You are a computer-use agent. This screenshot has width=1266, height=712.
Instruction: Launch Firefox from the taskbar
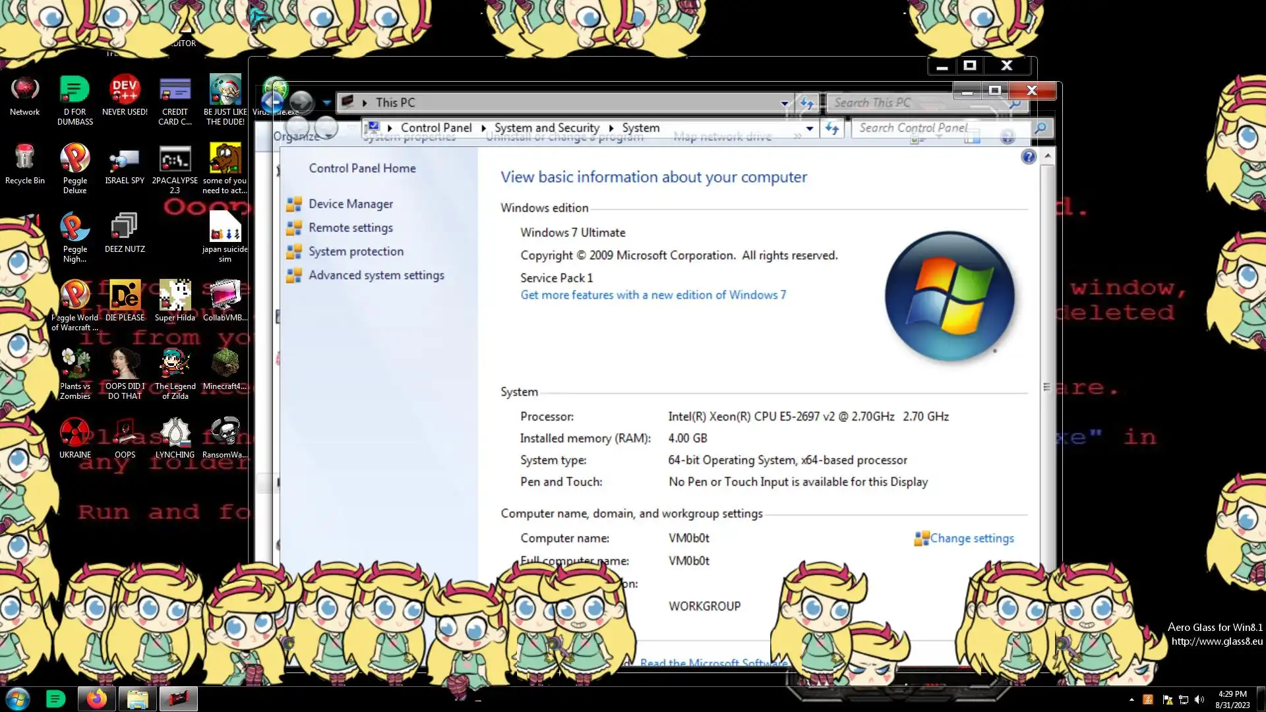click(97, 698)
